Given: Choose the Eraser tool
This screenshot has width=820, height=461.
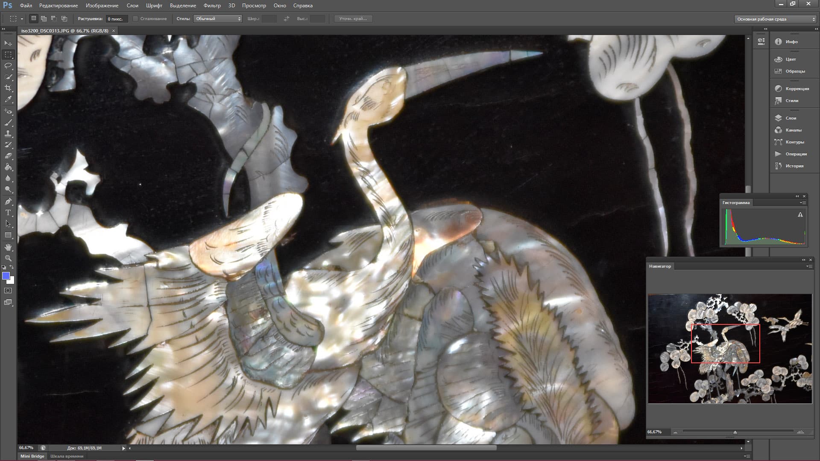Looking at the screenshot, I should (x=8, y=156).
